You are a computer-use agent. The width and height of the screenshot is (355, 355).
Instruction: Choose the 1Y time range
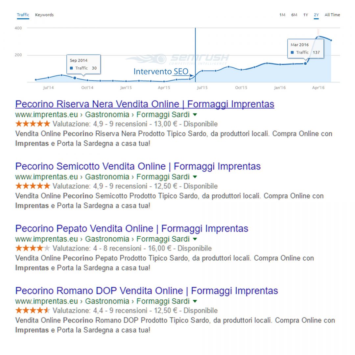pos(306,15)
